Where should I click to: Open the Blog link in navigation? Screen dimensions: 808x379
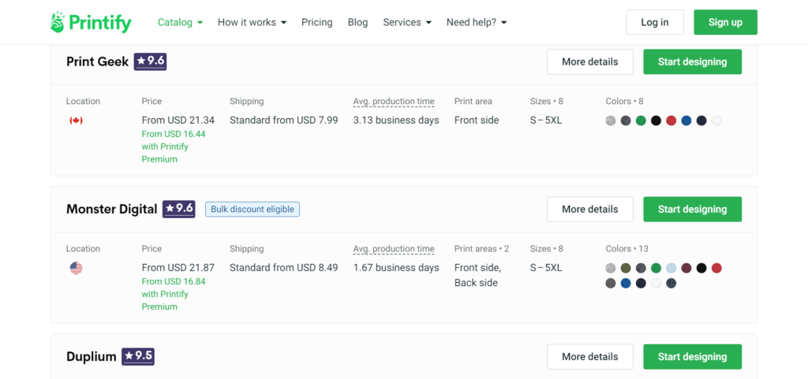pyautogui.click(x=357, y=22)
